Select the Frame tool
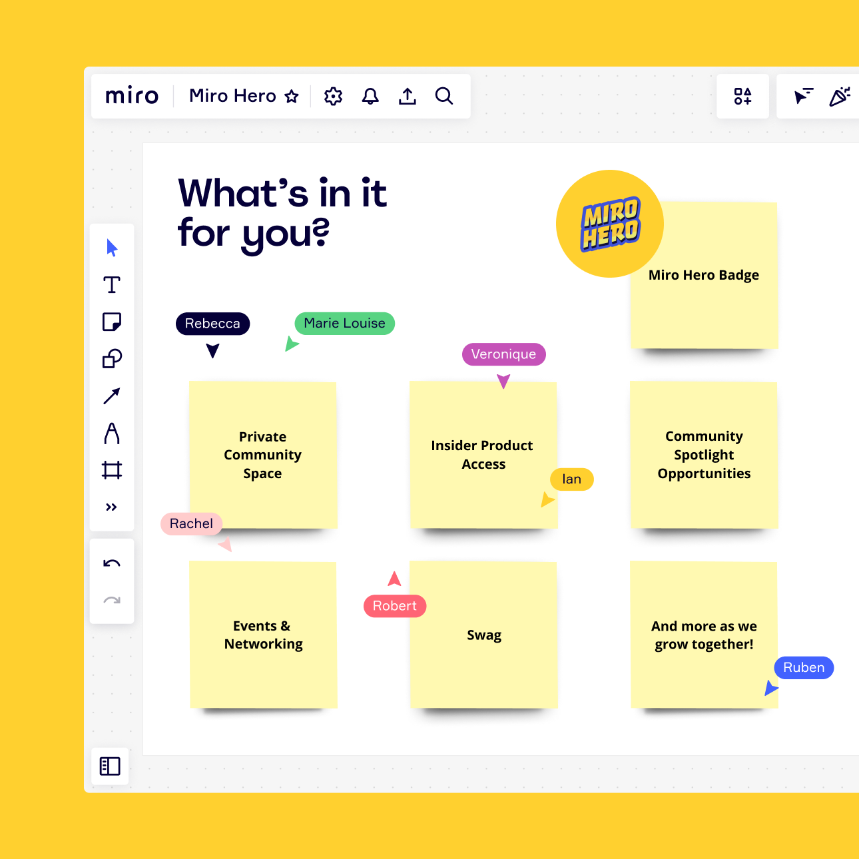 pyautogui.click(x=112, y=470)
